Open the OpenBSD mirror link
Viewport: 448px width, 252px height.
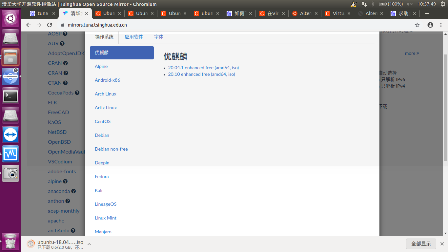59,142
